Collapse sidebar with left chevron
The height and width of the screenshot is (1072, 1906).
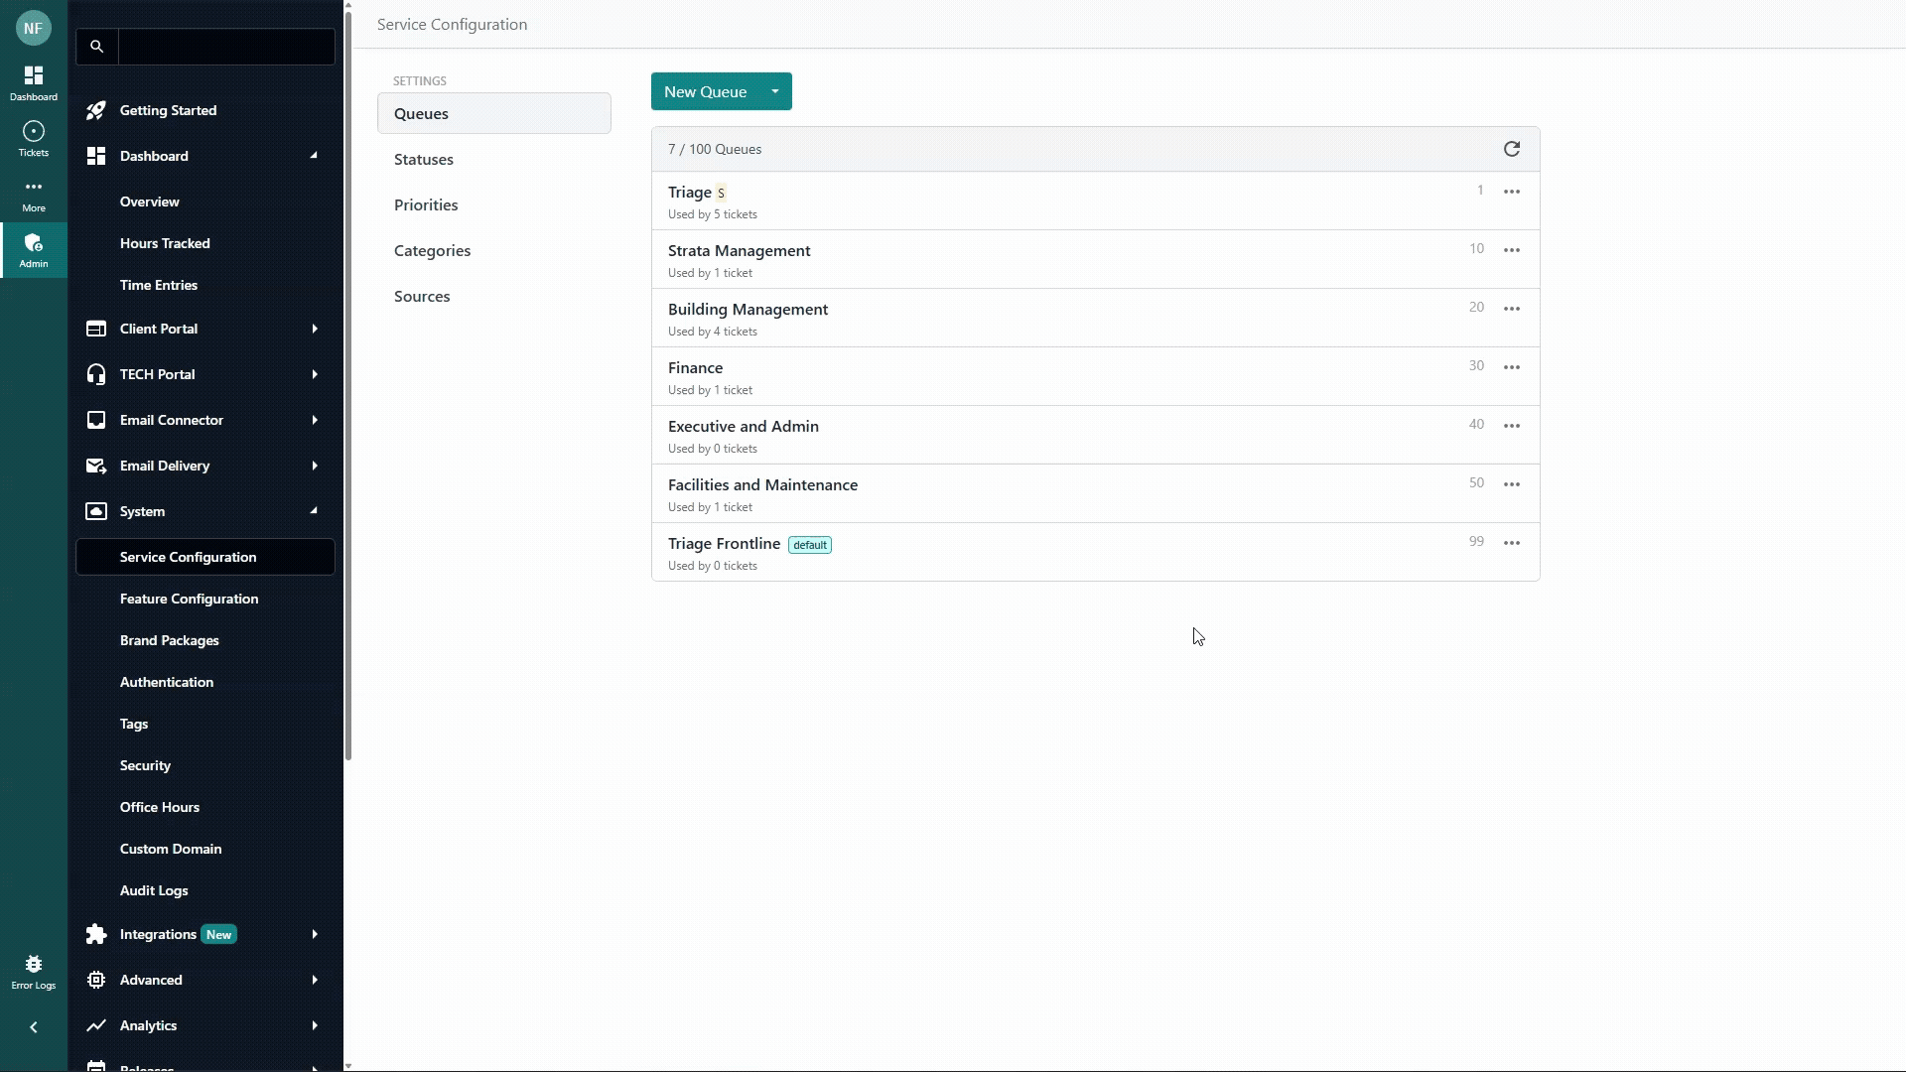33,1027
